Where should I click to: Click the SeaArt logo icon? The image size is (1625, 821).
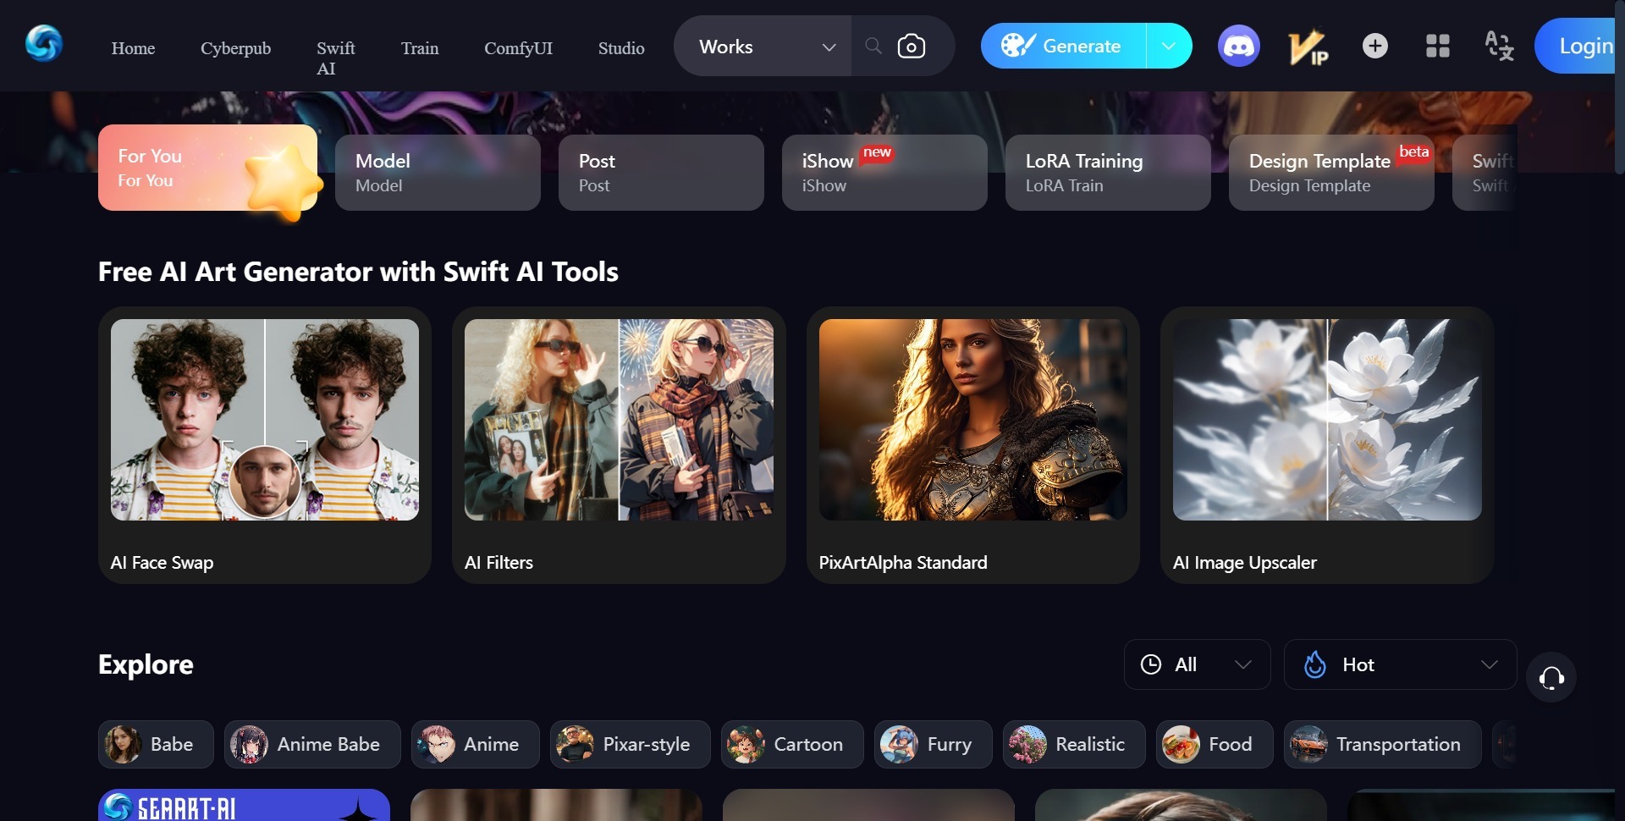coord(44,43)
